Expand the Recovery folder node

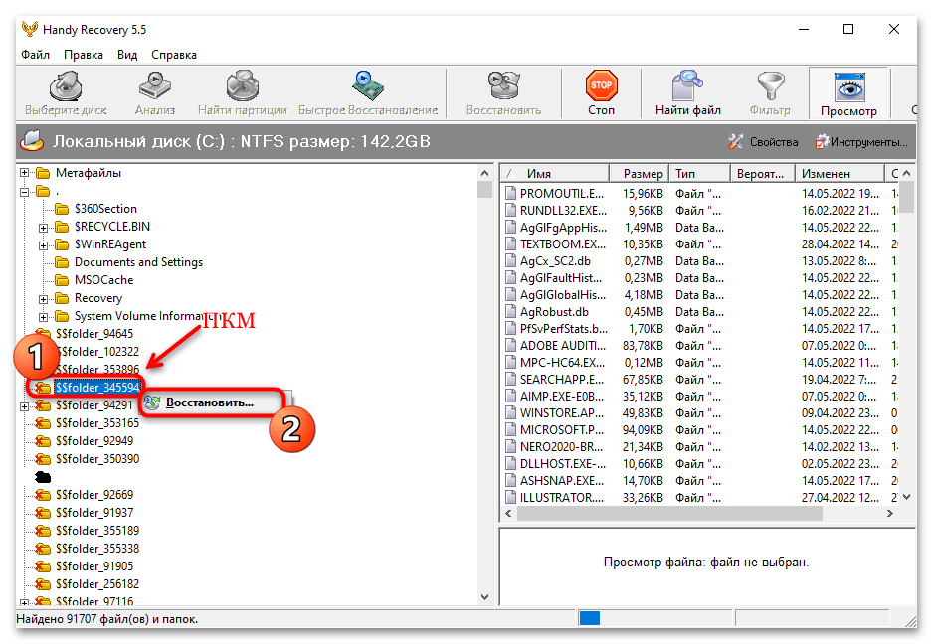[44, 298]
